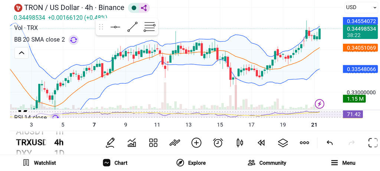Open the Explore tab

191,163
